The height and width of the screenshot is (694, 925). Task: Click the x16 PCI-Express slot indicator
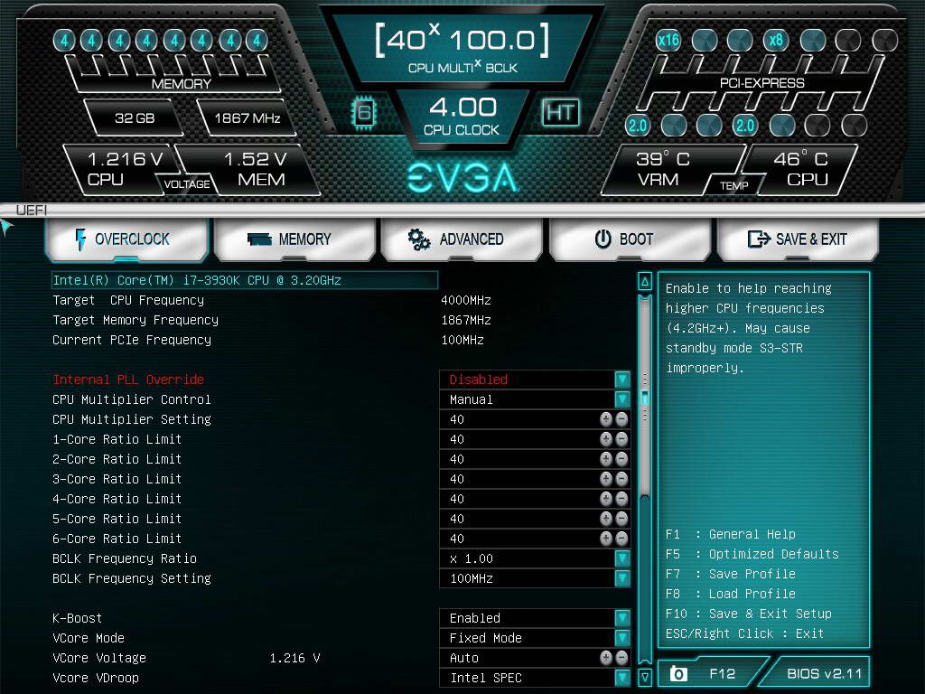pos(668,40)
